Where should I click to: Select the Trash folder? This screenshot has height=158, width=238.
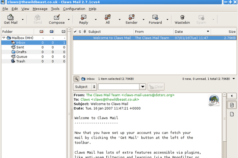pyautogui.click(x=34, y=61)
